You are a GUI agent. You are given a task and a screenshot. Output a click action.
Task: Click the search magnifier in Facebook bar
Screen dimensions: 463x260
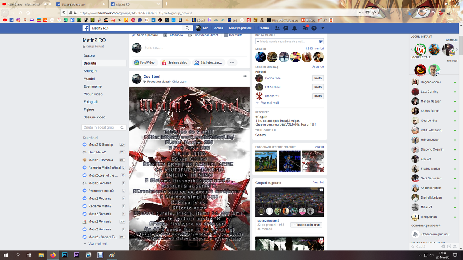(187, 28)
